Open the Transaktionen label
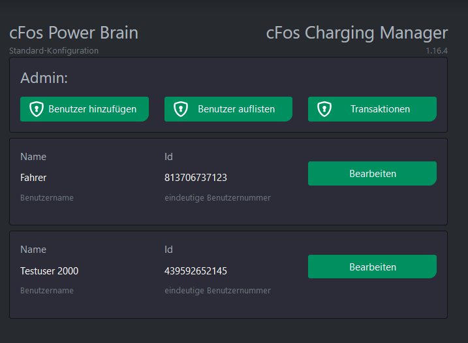This screenshot has width=468, height=343. click(x=381, y=109)
